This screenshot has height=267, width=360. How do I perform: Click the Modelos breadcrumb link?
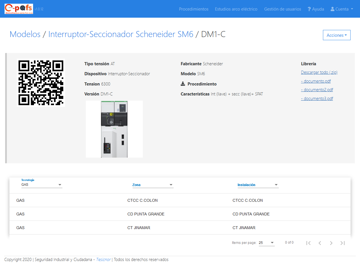25,34
